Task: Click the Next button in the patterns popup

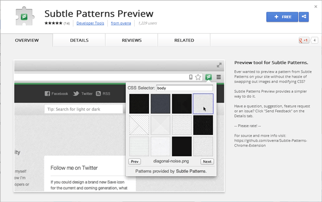Action: click(x=207, y=162)
